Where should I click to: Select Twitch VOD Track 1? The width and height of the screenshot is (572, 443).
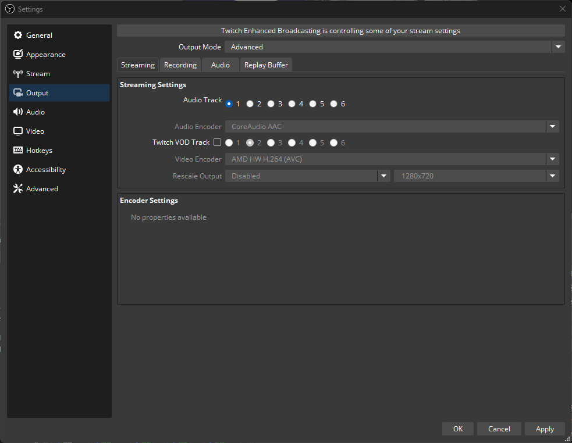pyautogui.click(x=229, y=142)
